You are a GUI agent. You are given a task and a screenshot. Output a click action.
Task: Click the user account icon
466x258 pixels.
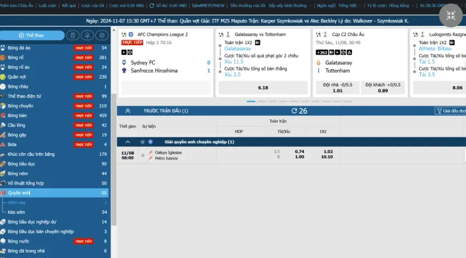(x=87, y=35)
